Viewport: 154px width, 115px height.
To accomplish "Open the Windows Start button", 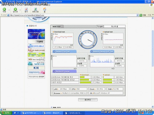I will [x=6, y=113].
